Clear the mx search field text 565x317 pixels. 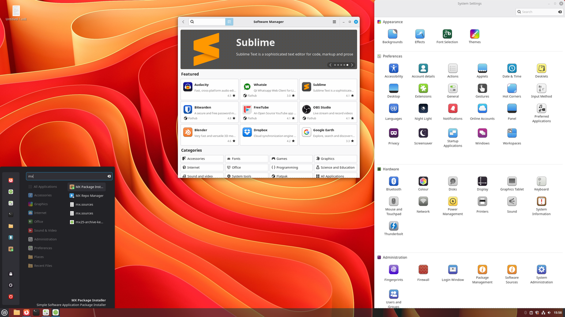[109, 176]
